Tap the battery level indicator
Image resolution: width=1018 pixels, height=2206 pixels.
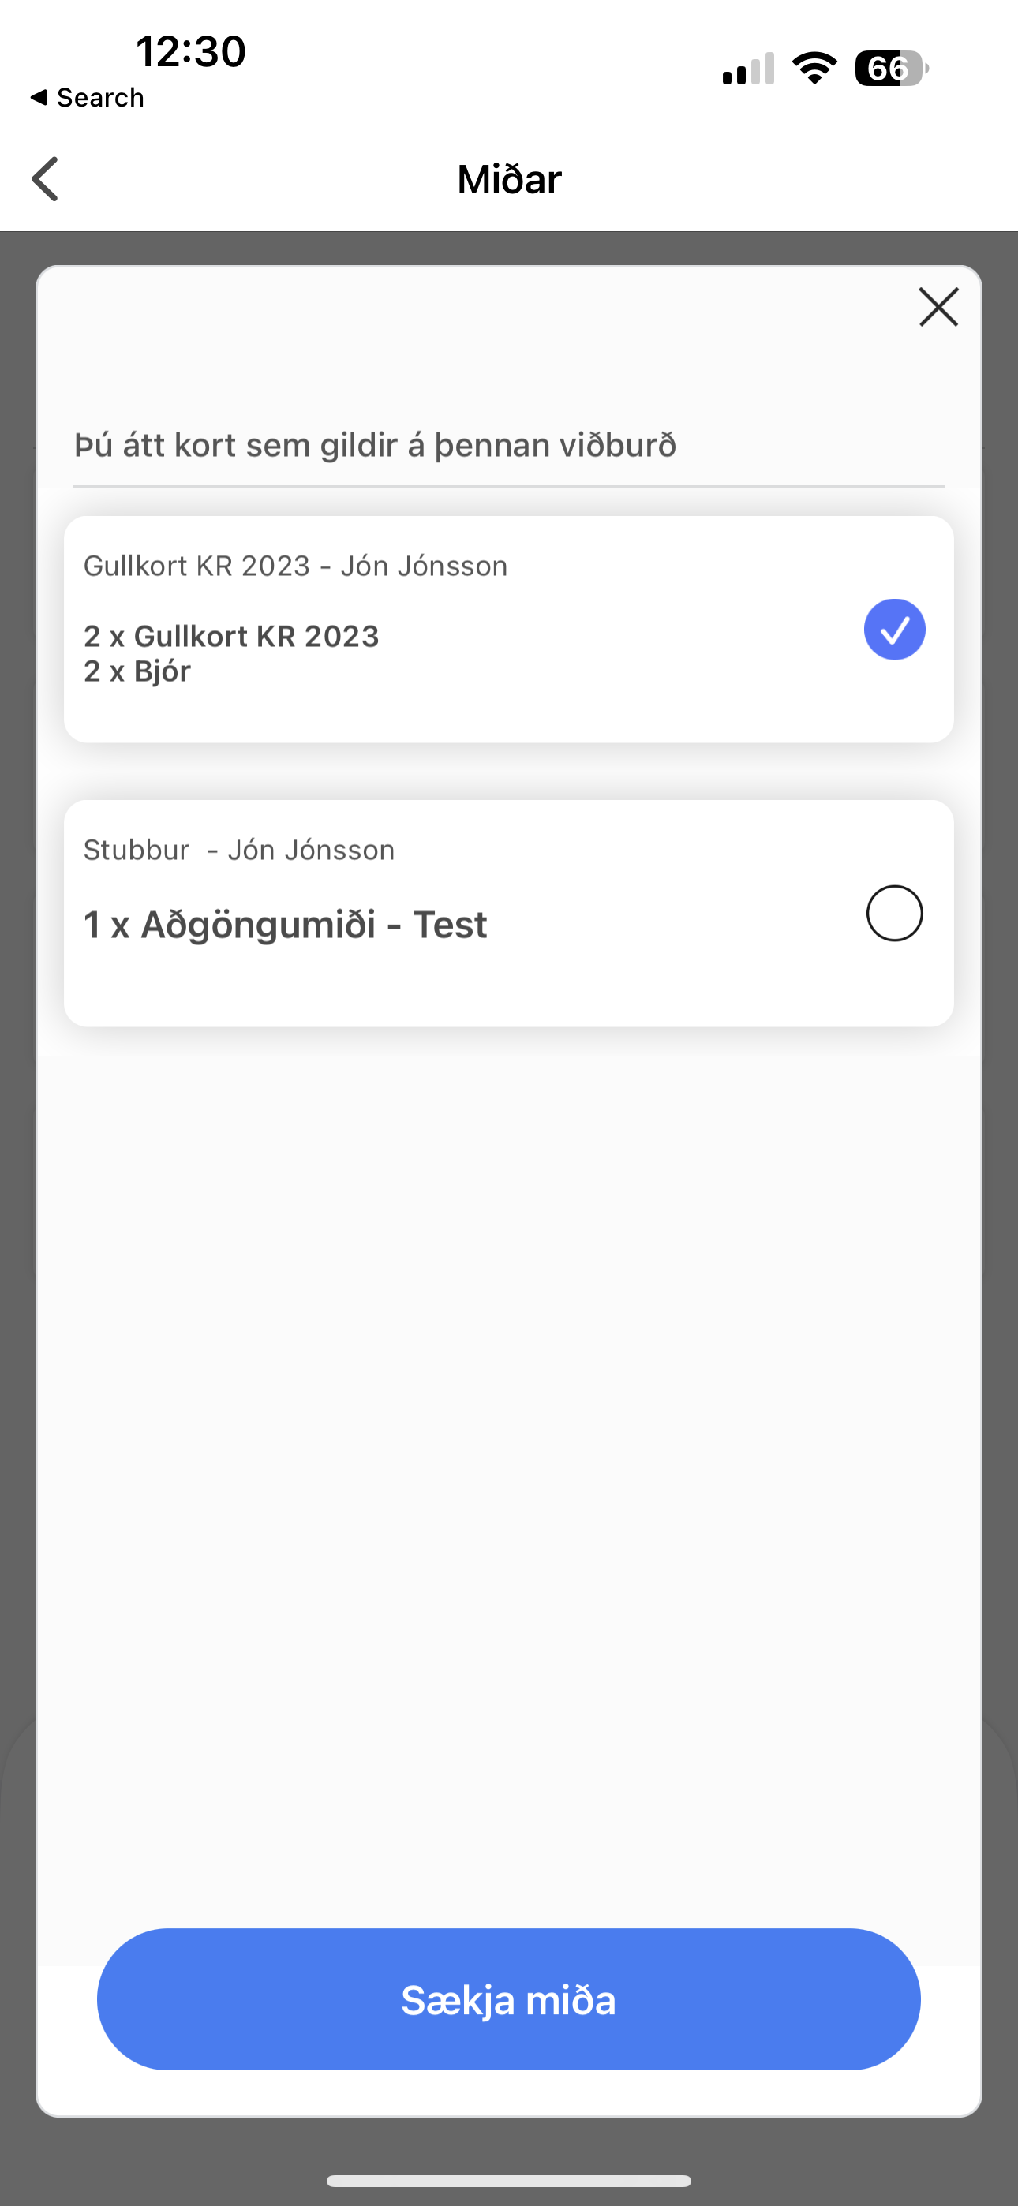click(x=891, y=69)
